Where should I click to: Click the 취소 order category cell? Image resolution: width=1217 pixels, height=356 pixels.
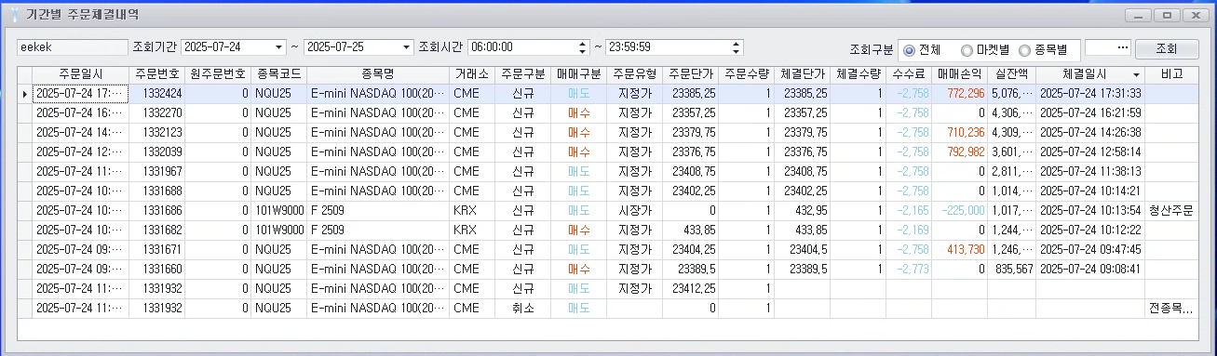tap(522, 308)
